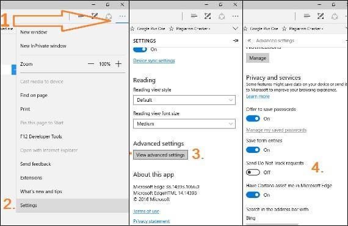
Task: Open the Hub icon in the Advanced settings window
Action: (307, 16)
